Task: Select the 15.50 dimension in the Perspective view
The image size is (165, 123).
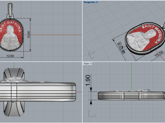Action: click(159, 54)
